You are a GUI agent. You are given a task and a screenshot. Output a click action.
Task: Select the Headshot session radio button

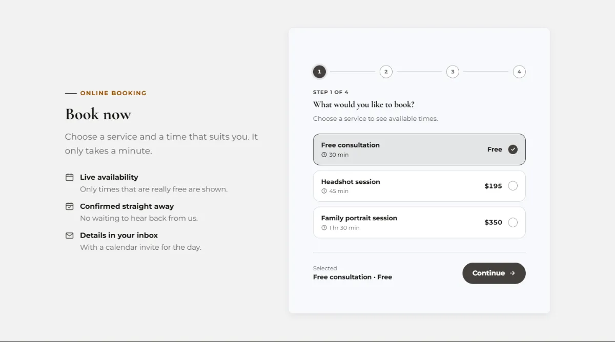[512, 186]
